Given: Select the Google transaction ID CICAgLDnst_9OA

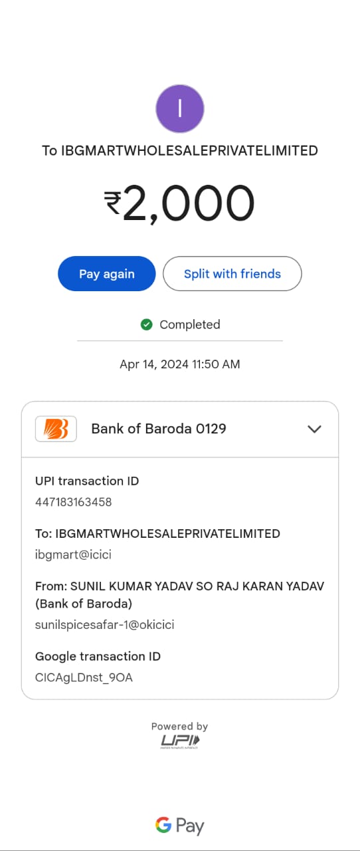Looking at the screenshot, I should click(x=84, y=678).
